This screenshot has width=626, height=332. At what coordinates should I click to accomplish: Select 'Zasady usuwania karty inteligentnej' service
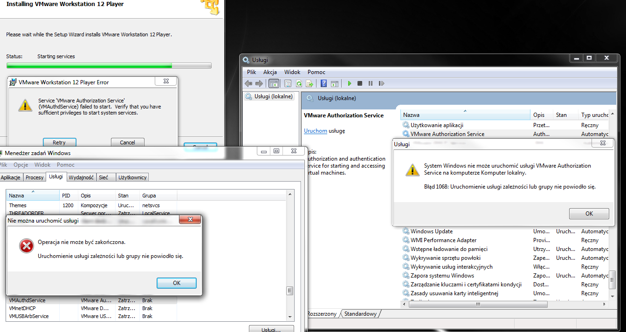[x=505, y=293]
